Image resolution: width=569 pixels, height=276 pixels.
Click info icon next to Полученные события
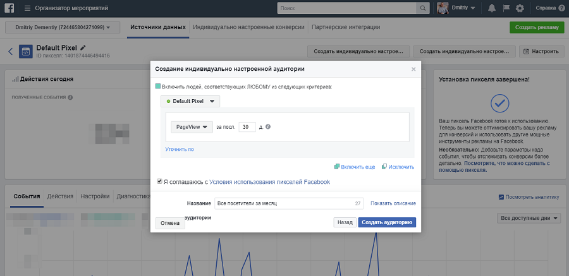pos(70,97)
